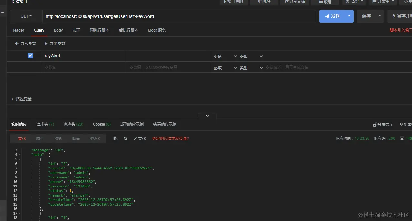This screenshot has width=412, height=221.
Task: Switch to the 响应头 (20) tab
Action: tap(73, 124)
